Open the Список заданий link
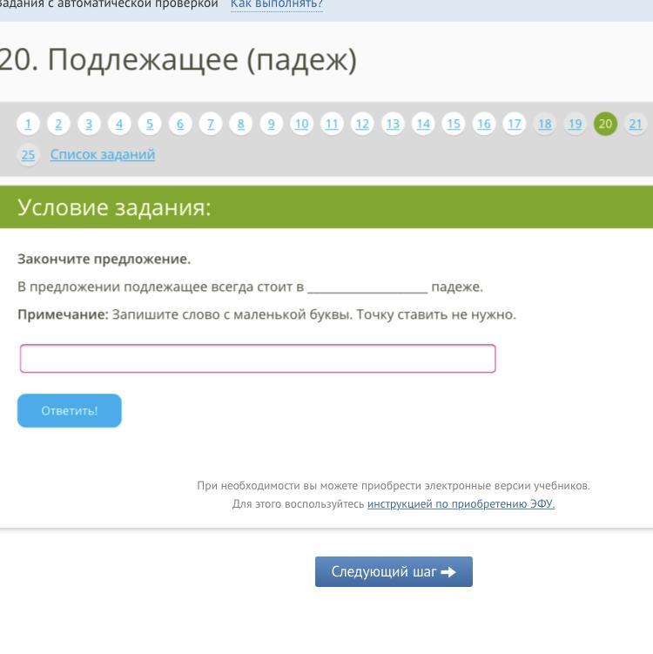This screenshot has width=653, height=654. (103, 155)
